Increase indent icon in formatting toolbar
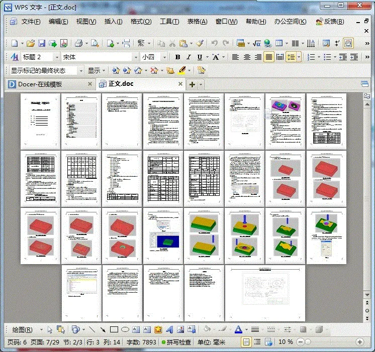This screenshot has height=352, width=375. point(354,57)
